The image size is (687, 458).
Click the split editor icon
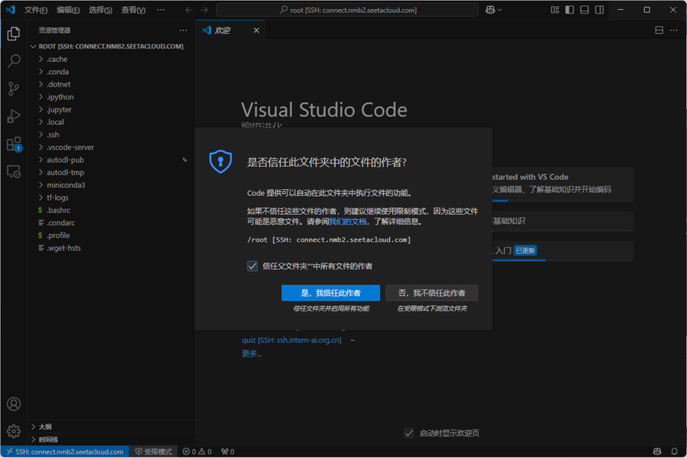click(x=659, y=30)
